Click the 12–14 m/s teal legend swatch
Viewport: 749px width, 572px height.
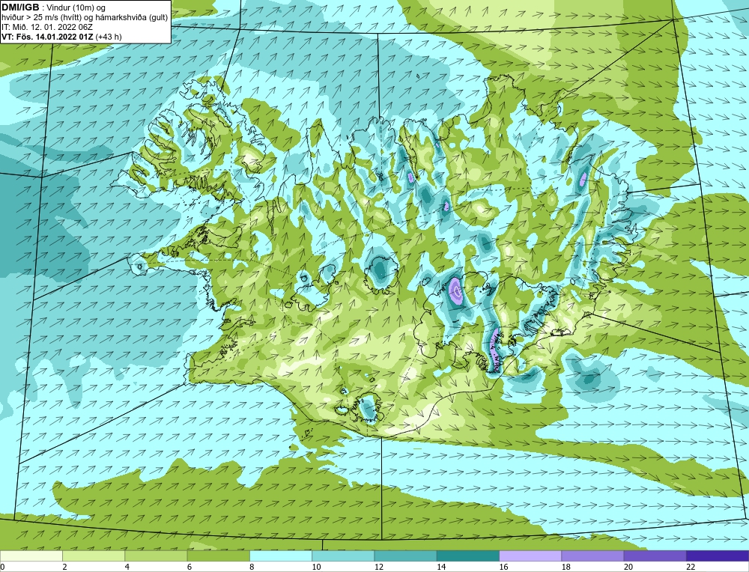click(405, 556)
